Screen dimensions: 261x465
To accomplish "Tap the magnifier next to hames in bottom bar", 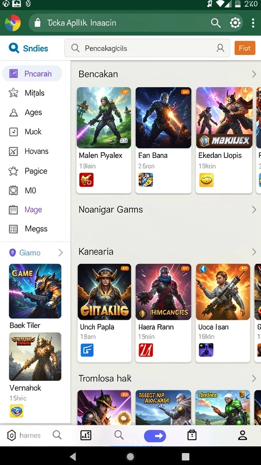I will click(57, 435).
